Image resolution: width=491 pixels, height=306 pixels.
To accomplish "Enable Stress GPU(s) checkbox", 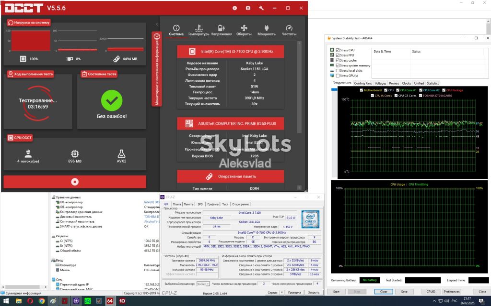I will pyautogui.click(x=338, y=76).
